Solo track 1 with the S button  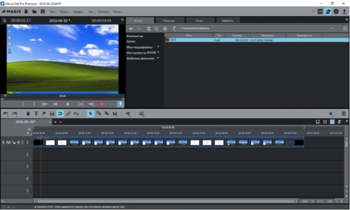tap(3, 142)
